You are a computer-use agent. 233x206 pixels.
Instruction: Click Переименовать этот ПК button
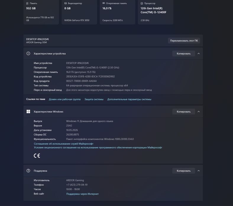[x=184, y=41]
